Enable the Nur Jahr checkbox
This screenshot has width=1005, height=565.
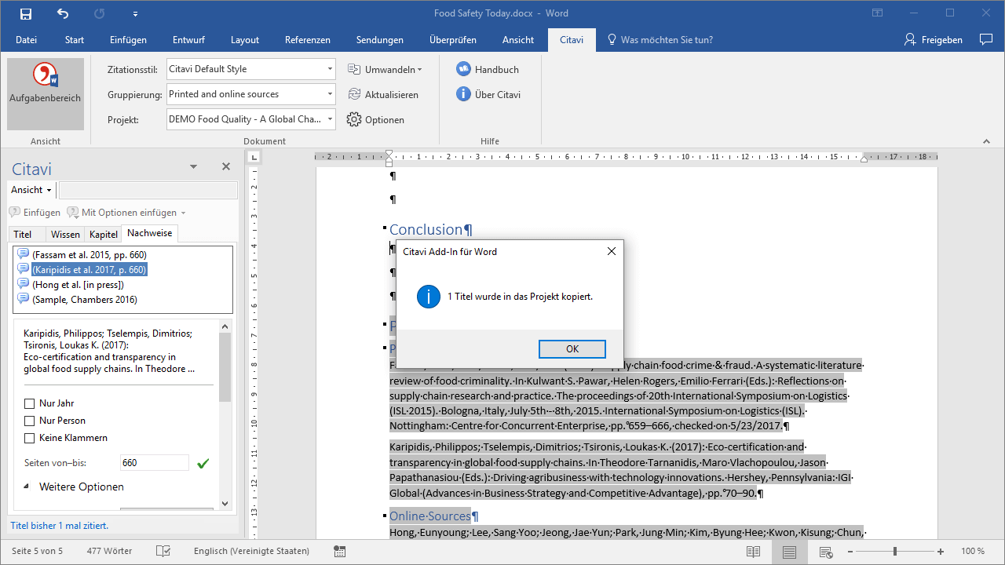[x=30, y=403]
